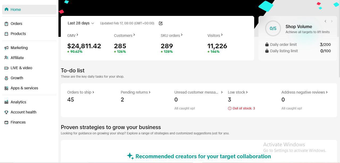This screenshot has width=340, height=163.
Task: Click the Updated Feb 17, 08:00 timestamp
Action: pyautogui.click(x=127, y=23)
